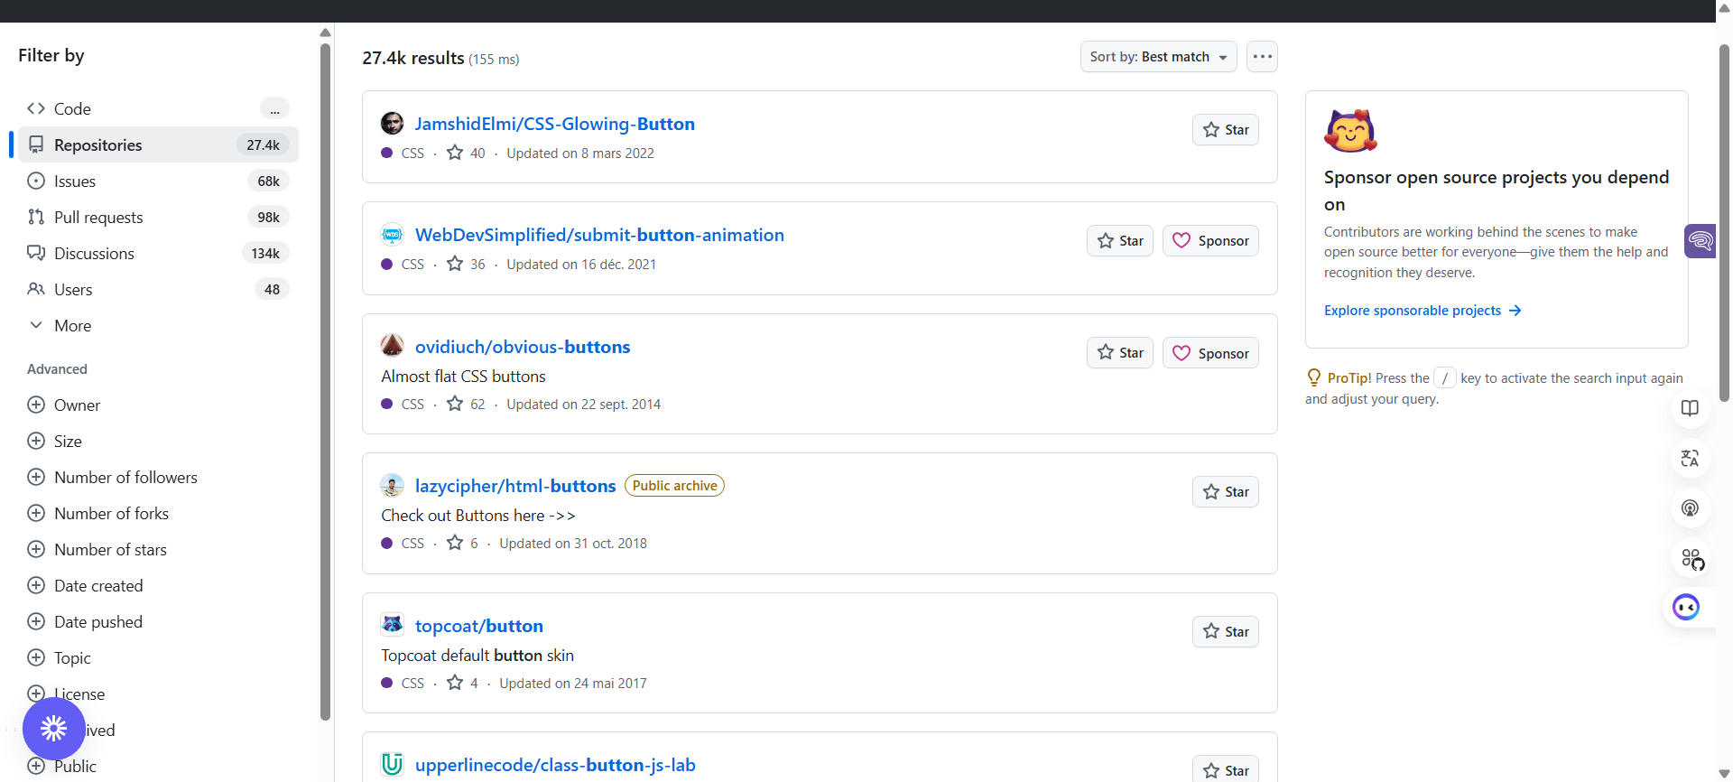Click the filter sidebar scrollbar

point(325,382)
